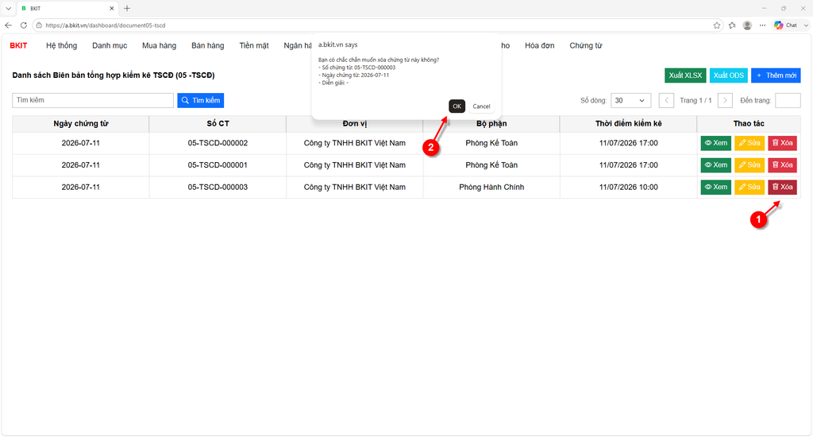Open the Tiền mặt menu
Image resolution: width=813 pixels, height=437 pixels.
pyautogui.click(x=254, y=45)
